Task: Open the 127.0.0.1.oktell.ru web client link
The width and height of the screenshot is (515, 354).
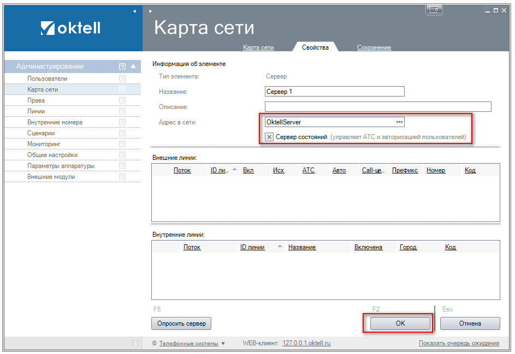Action: pos(306,343)
